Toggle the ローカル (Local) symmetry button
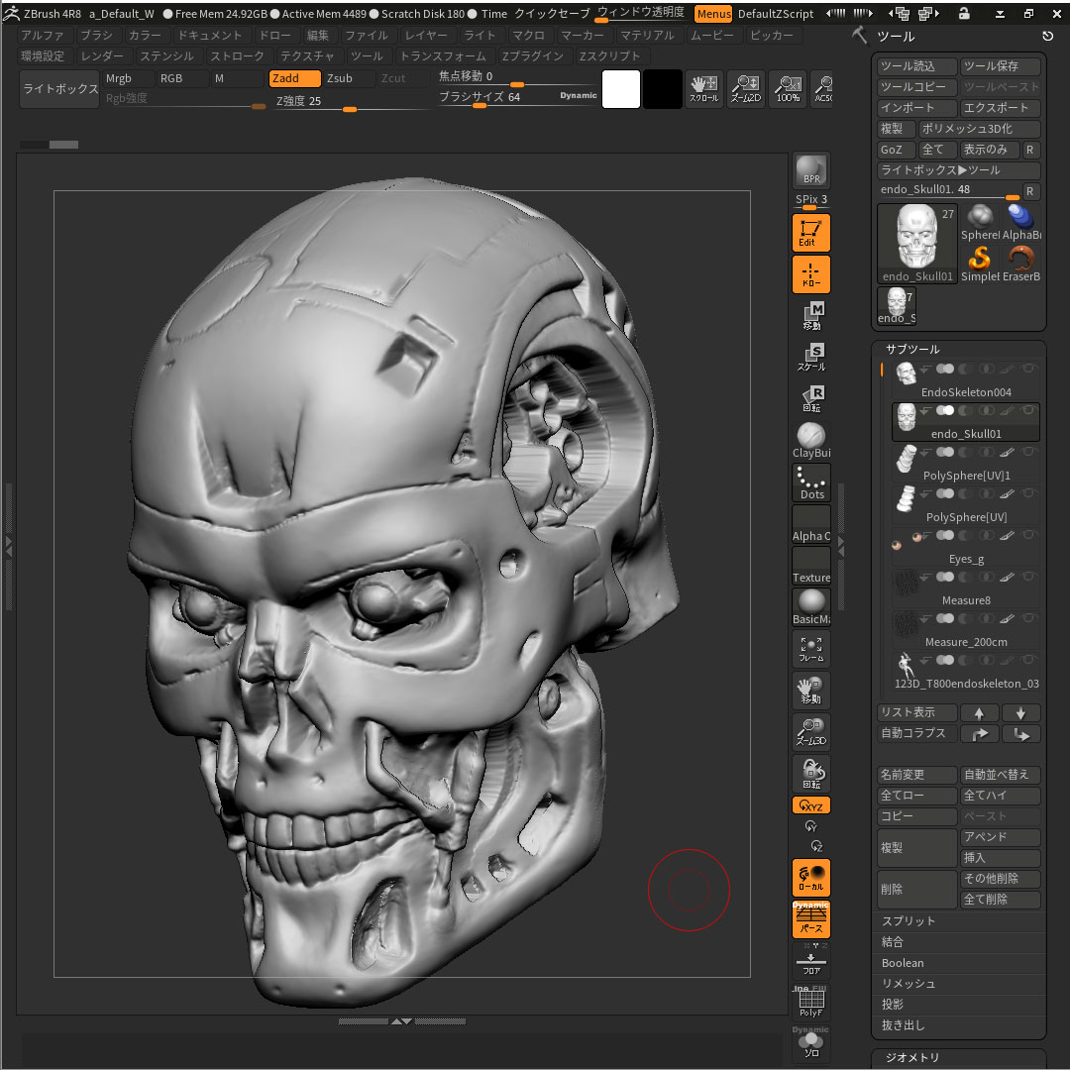 [x=810, y=877]
